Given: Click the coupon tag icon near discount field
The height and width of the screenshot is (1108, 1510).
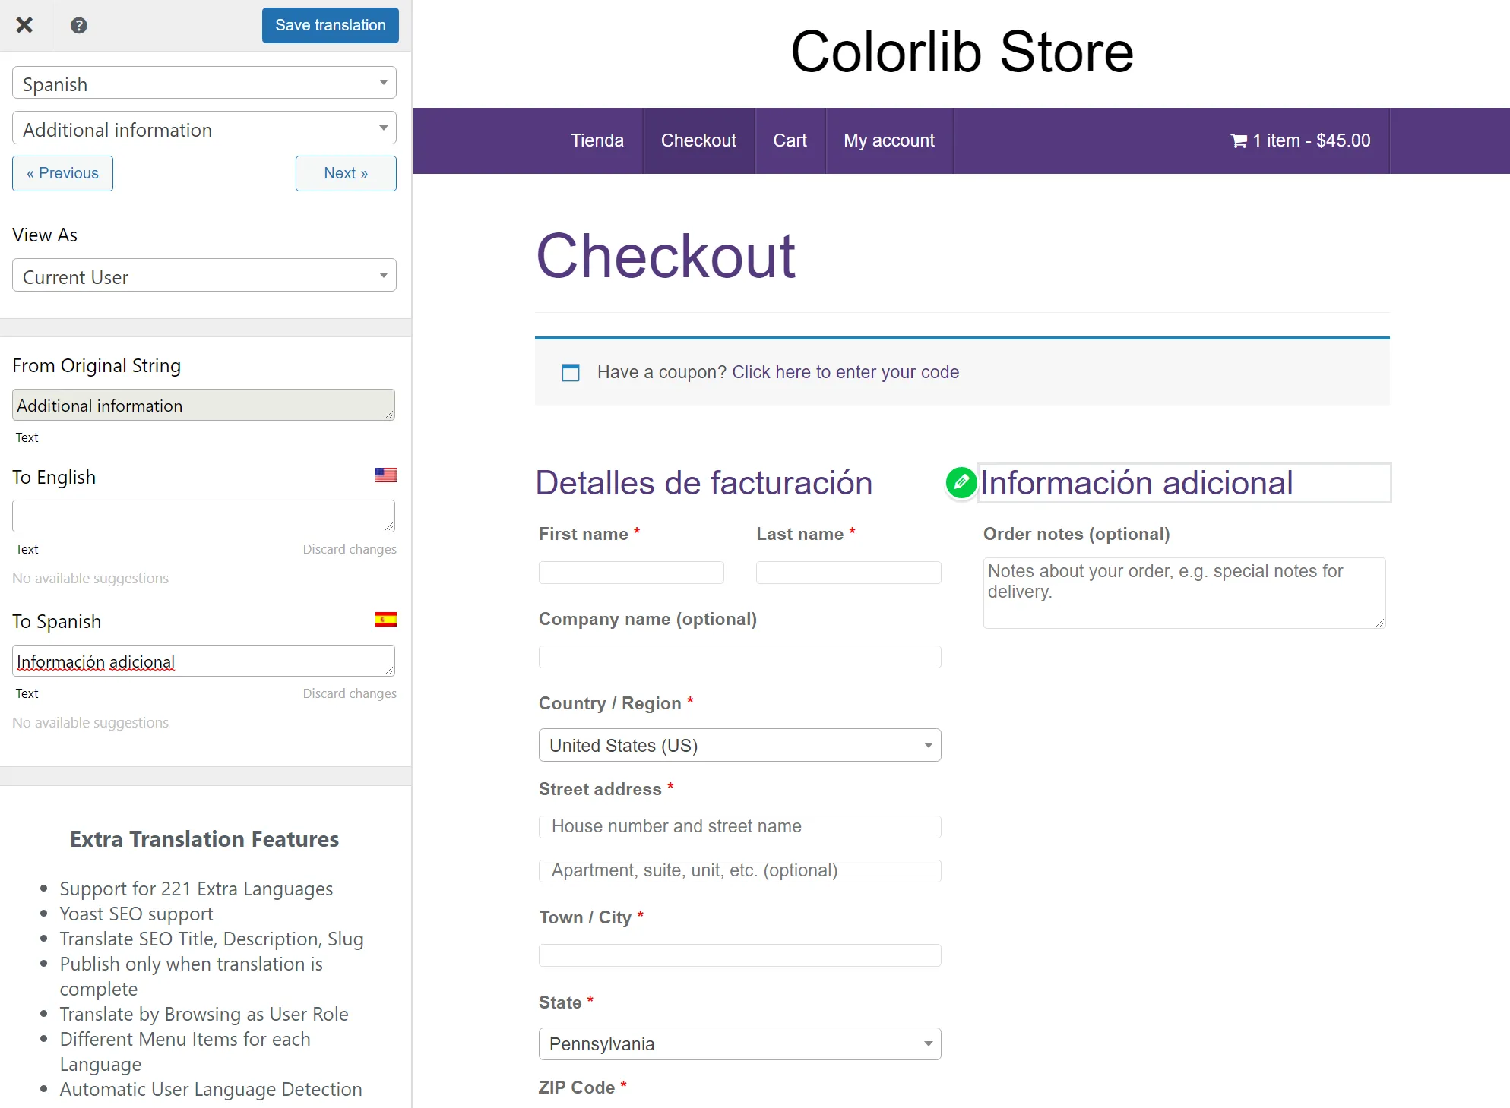Looking at the screenshot, I should point(570,371).
